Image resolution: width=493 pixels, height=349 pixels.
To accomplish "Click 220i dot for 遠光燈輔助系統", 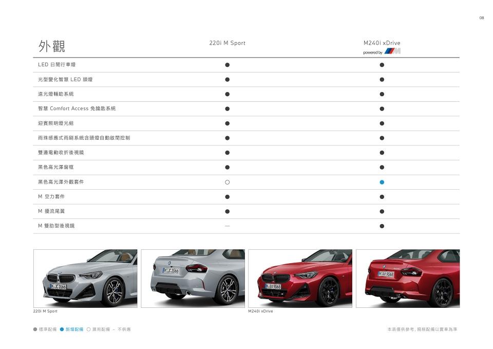I will click(x=227, y=94).
